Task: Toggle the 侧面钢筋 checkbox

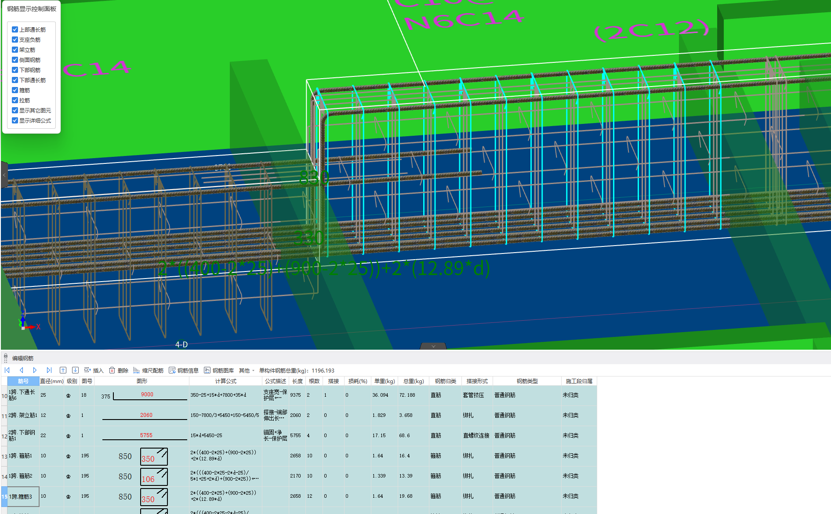Action: 15,60
